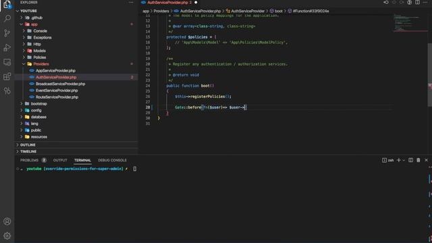This screenshot has width=432, height=243.
Task: Click line number 24 in gutter
Action: (148, 86)
